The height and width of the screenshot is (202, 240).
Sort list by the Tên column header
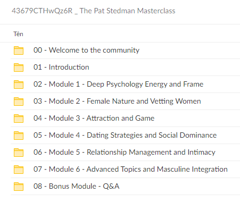pyautogui.click(x=18, y=34)
